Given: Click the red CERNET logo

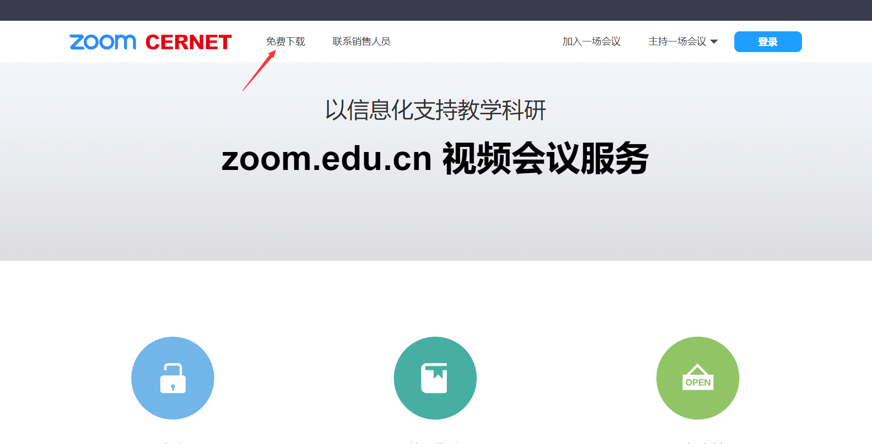Looking at the screenshot, I should (188, 42).
